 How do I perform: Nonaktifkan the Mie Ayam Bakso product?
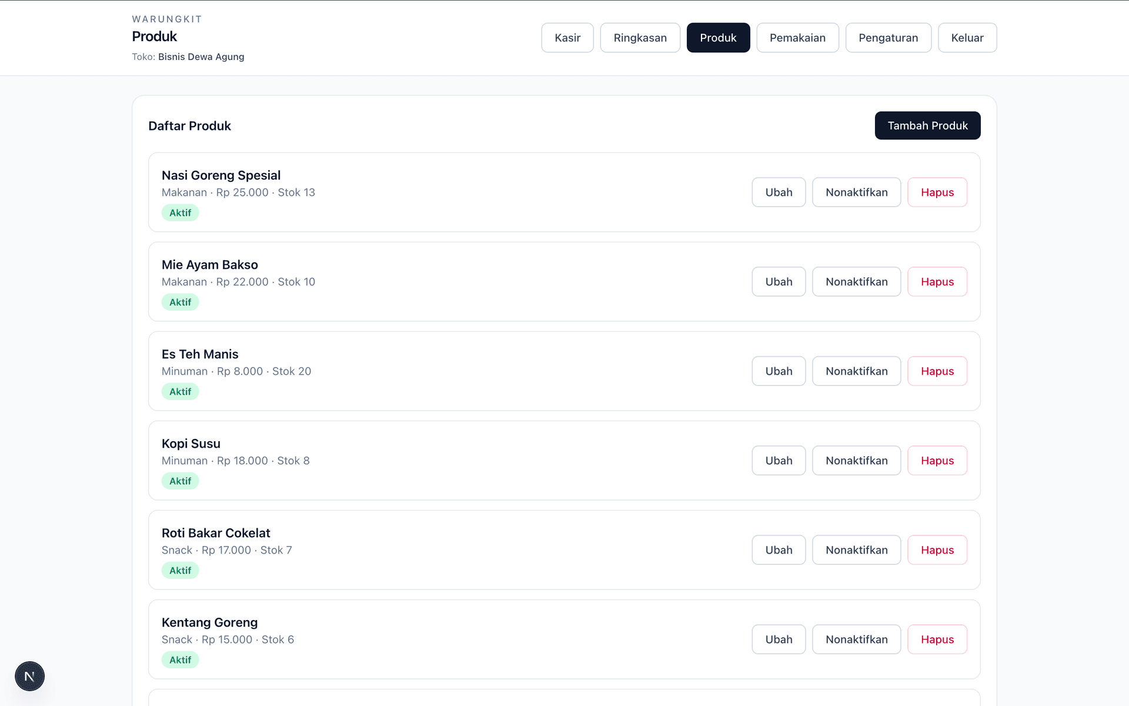[856, 282]
